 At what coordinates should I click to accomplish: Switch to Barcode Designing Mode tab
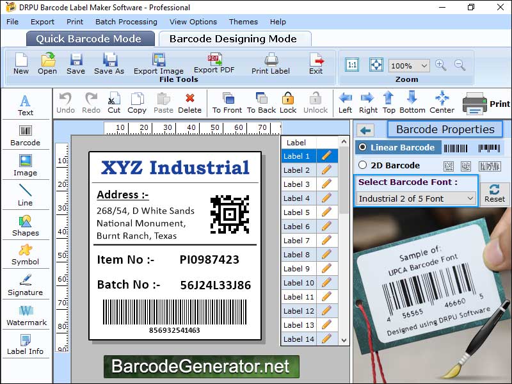pos(234,38)
